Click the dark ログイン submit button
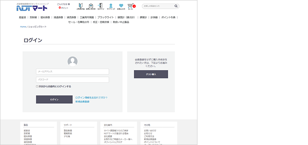Screen dimensions: 308x145 tap(54, 100)
